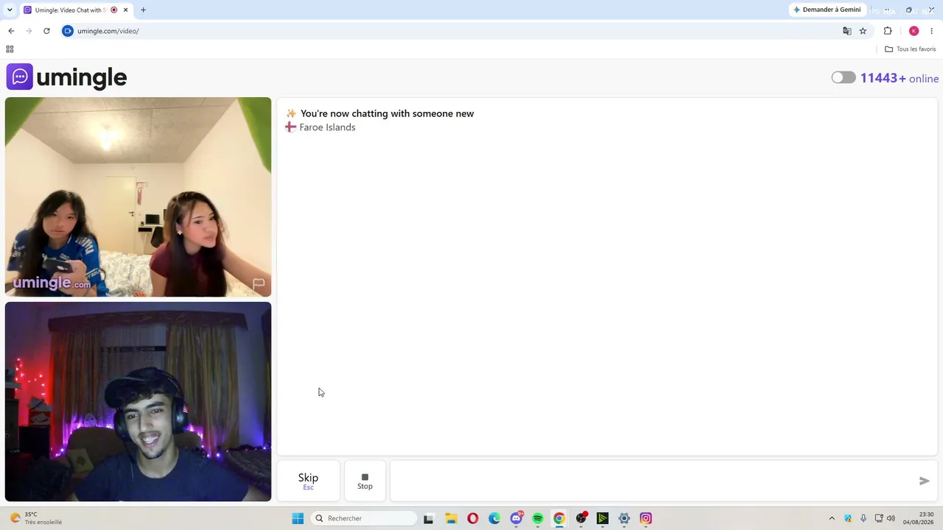Switch to Google Chrome on the taskbar
This screenshot has height=530, width=943.
pos(559,518)
